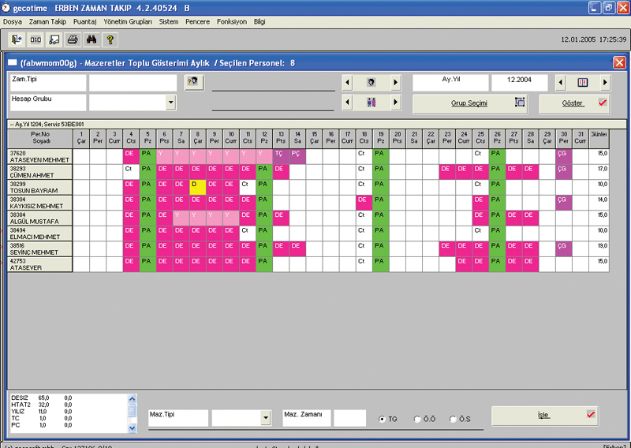Click the ÇG cell for KAYKISIZ MEHMET

coord(563,203)
